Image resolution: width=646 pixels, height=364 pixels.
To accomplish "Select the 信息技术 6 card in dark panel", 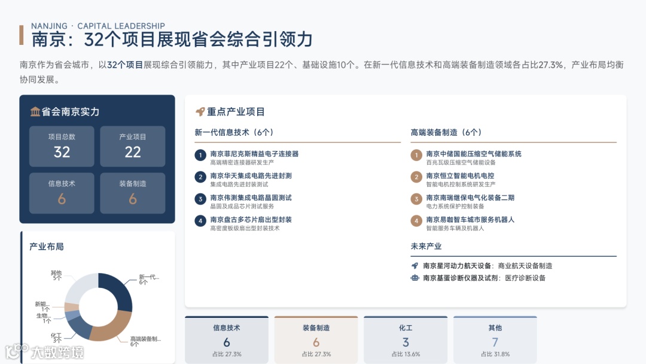I will coord(62,193).
